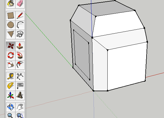Choose the Polygon triangle tool

tap(11, 34)
